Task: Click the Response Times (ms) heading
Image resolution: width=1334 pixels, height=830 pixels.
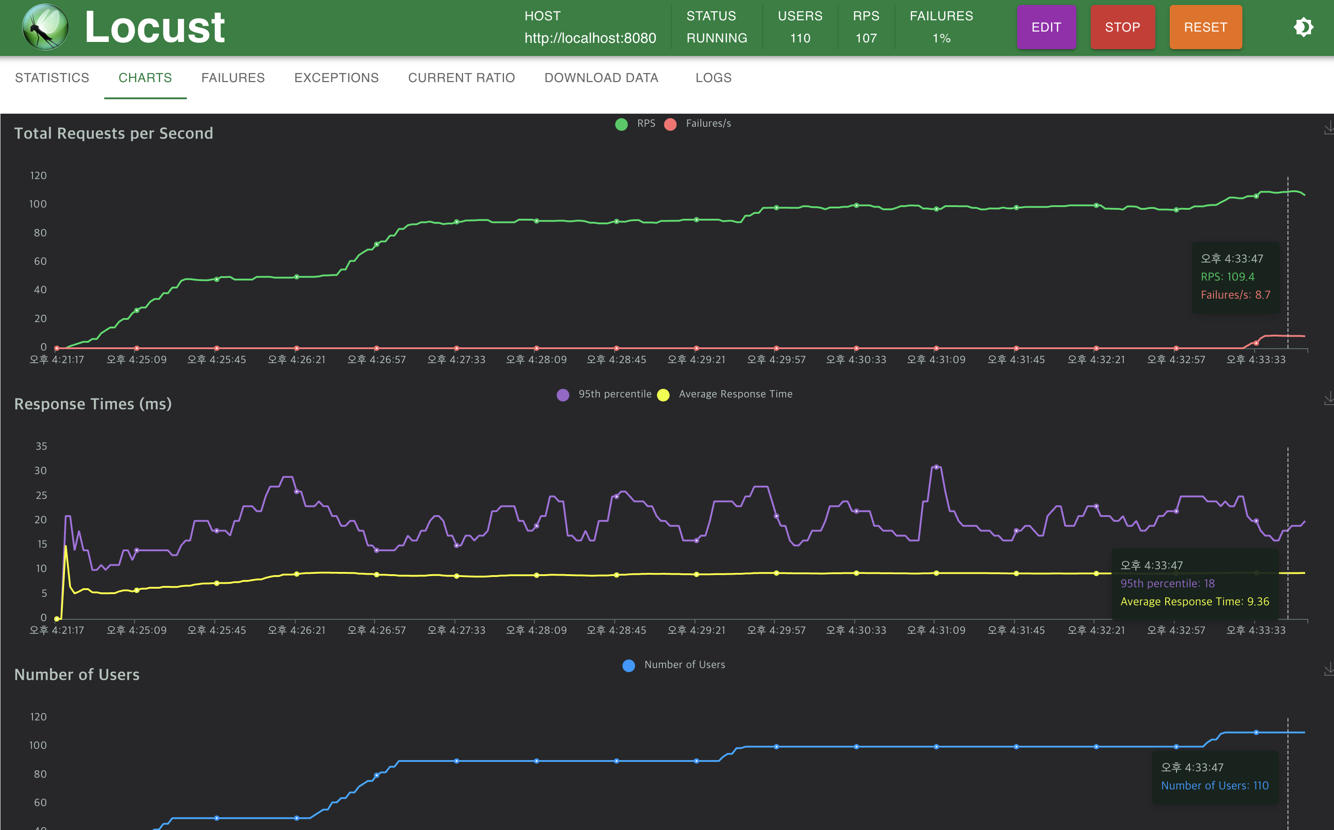Action: pos(93,404)
